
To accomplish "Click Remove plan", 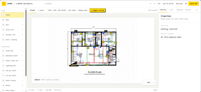I will tap(83, 10).
